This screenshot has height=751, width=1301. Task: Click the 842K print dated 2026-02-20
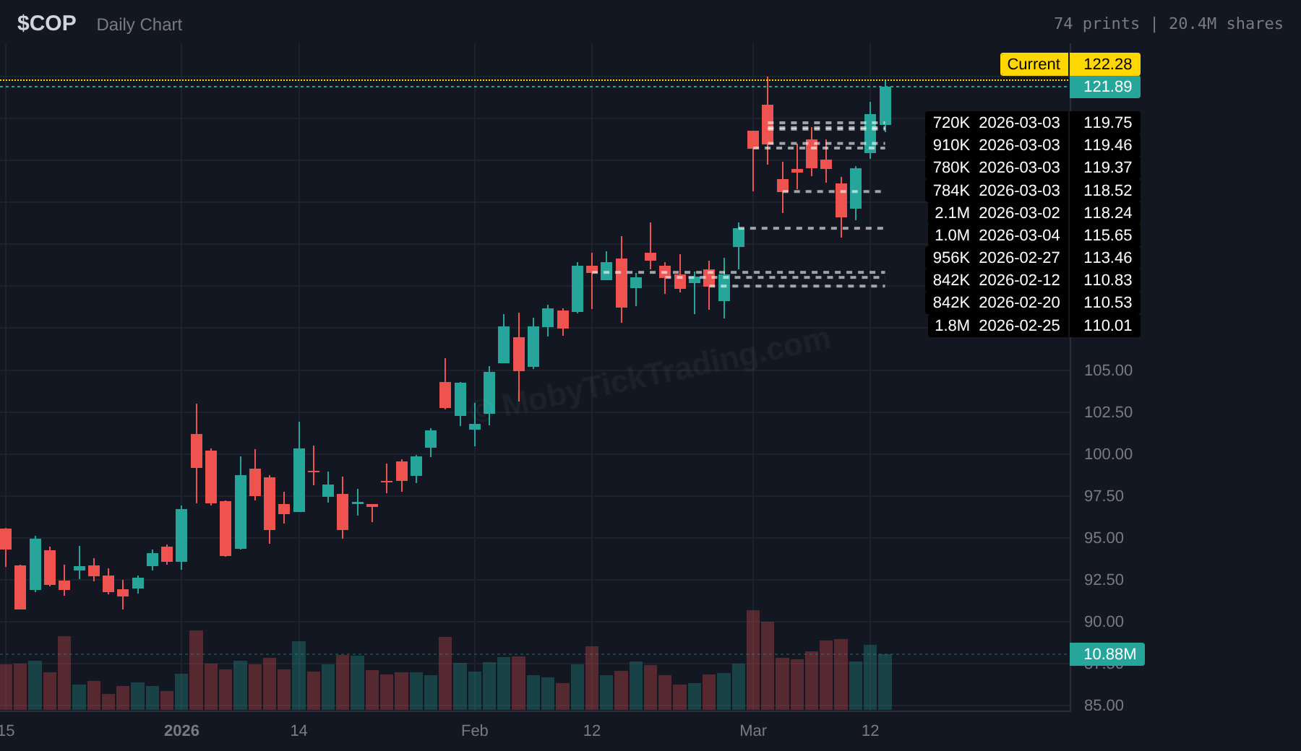(1032, 303)
